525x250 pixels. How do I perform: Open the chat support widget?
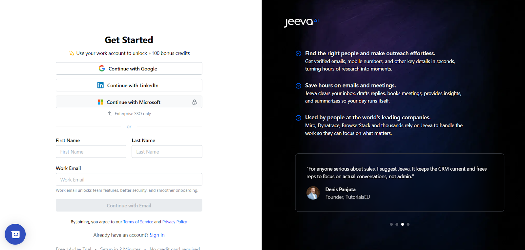(x=15, y=234)
